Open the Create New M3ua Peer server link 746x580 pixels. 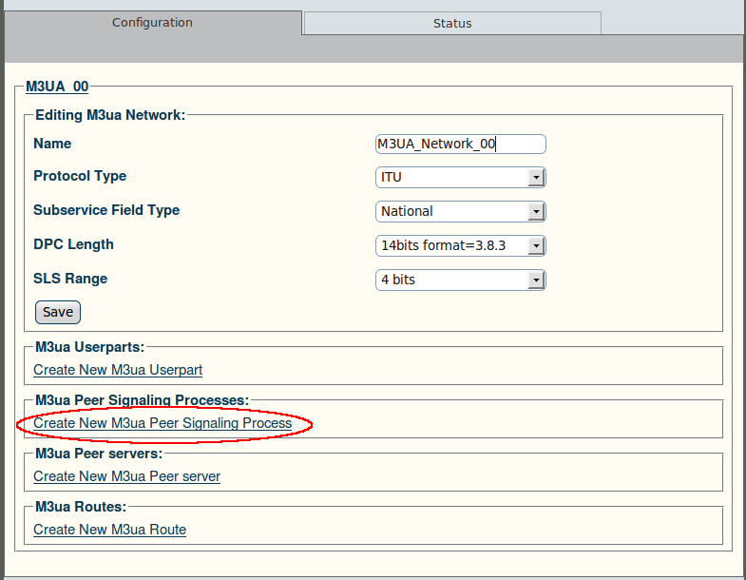click(x=127, y=476)
